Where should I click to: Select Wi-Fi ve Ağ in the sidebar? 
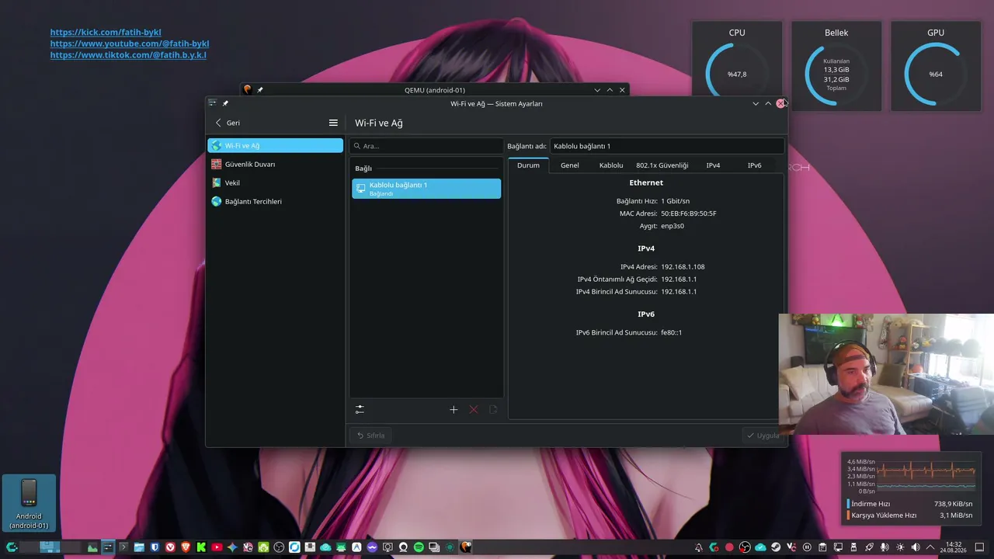pyautogui.click(x=275, y=145)
